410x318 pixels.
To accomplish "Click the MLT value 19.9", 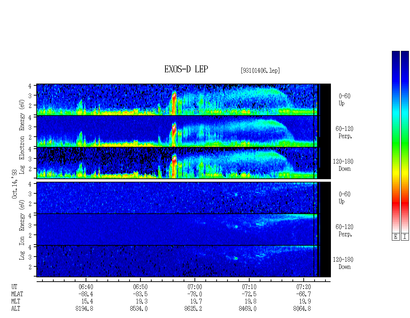I will [305, 302].
